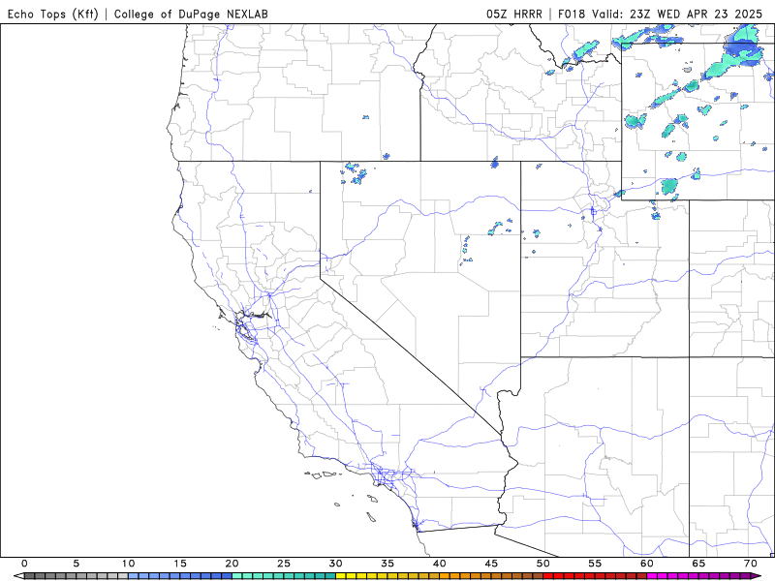Click the 'College of DuPage NEXLAB' label
Image resolution: width=775 pixels, height=581 pixels.
[x=191, y=14]
